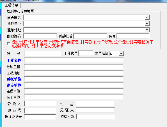
Task: Click the 委托单位 input field
Action: coord(74,79)
